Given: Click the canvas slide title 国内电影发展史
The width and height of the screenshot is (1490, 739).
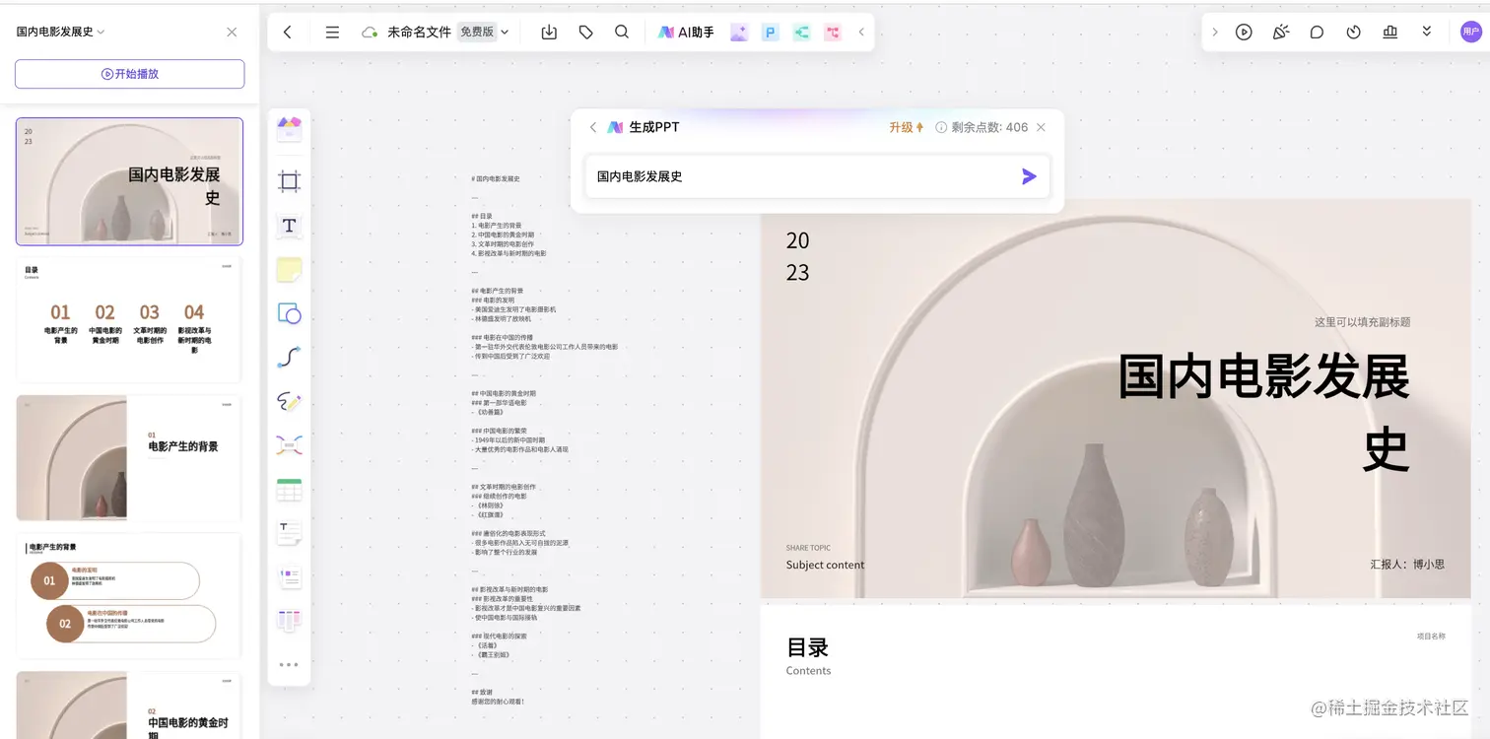Looking at the screenshot, I should click(x=1264, y=414).
